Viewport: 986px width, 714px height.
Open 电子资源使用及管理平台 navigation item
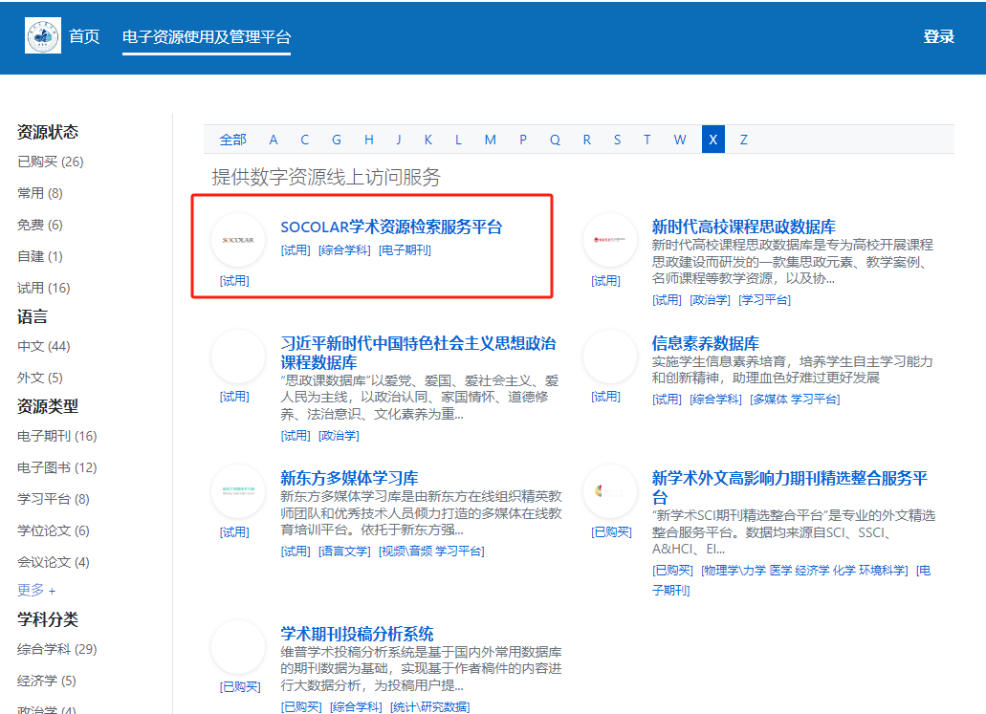click(x=206, y=37)
